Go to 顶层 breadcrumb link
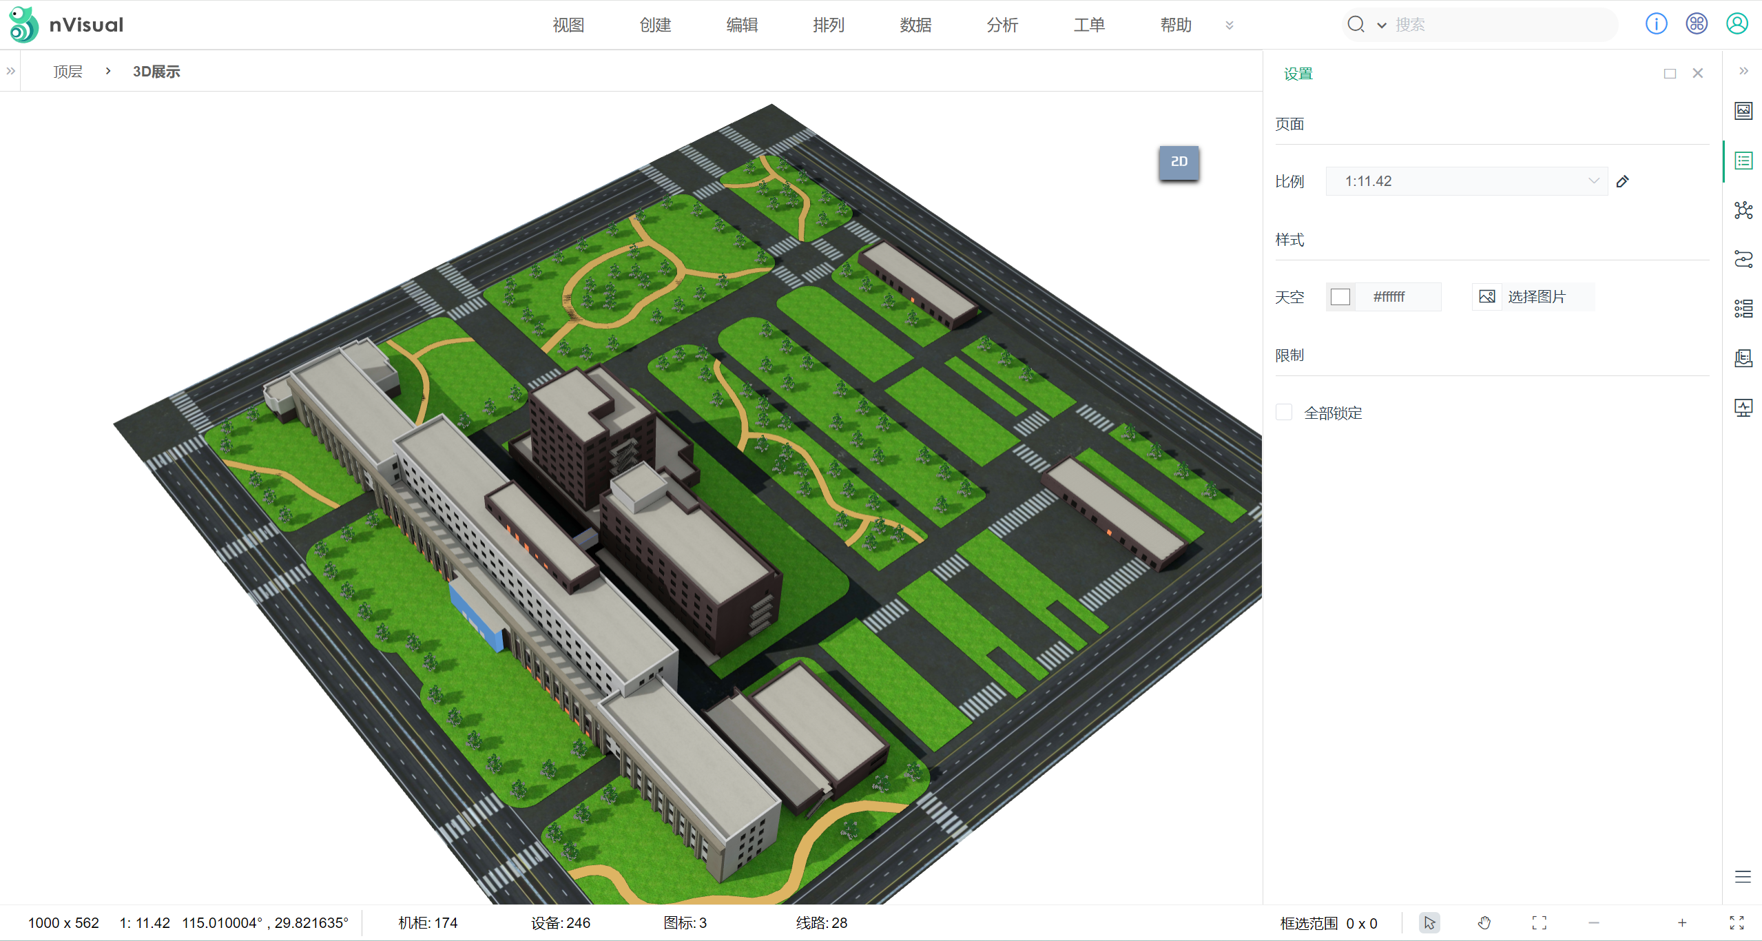Image resolution: width=1762 pixels, height=941 pixels. pos(68,72)
